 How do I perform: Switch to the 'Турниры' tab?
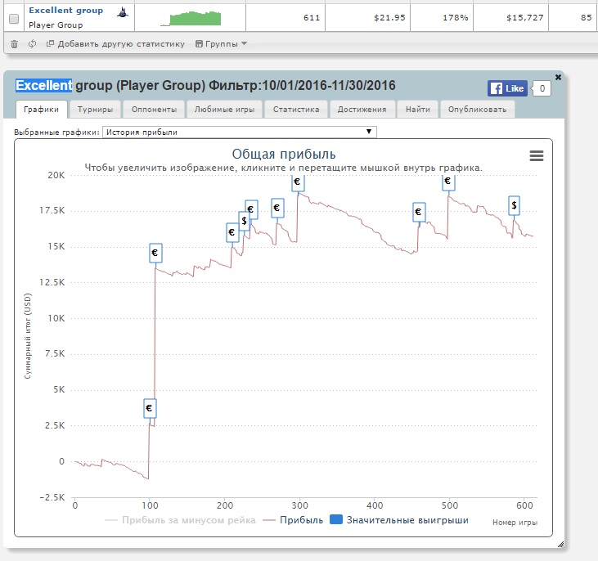96,110
